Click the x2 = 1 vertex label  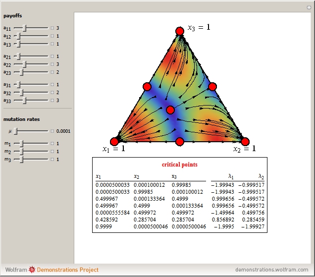[x=245, y=149]
